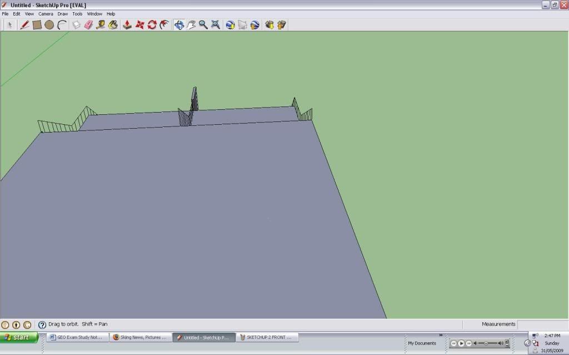
Task: Open the Draw menu
Action: tap(63, 14)
